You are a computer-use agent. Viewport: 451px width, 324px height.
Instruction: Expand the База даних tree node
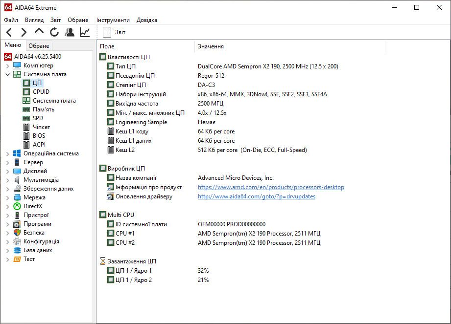7,251
